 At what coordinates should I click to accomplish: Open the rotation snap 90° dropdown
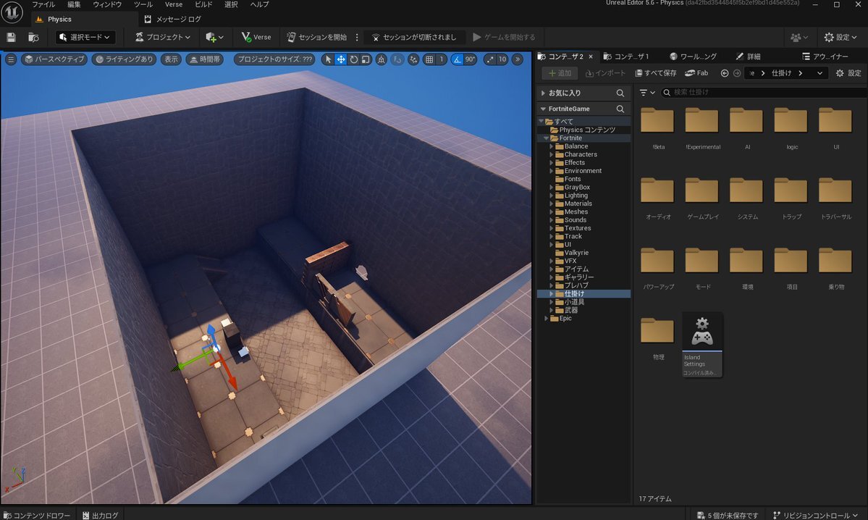[470, 59]
